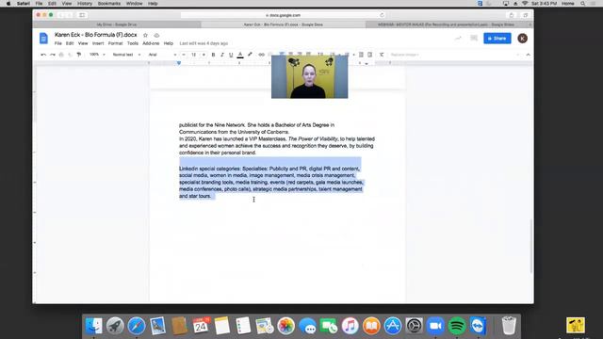603x339 pixels.
Task: Print the document
Action: click(61, 55)
